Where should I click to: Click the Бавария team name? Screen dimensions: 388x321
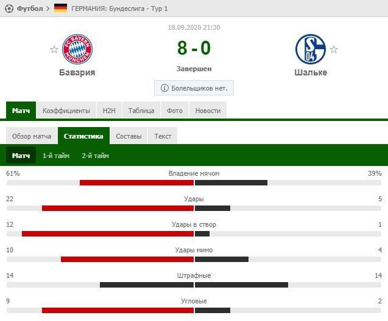77,72
